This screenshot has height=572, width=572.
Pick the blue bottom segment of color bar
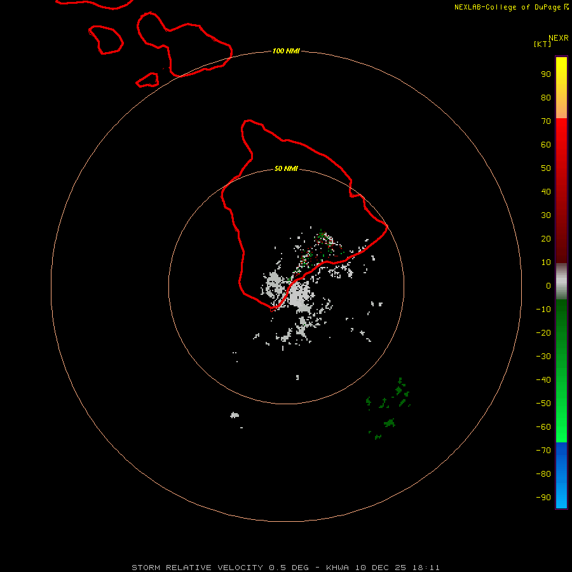(x=561, y=475)
